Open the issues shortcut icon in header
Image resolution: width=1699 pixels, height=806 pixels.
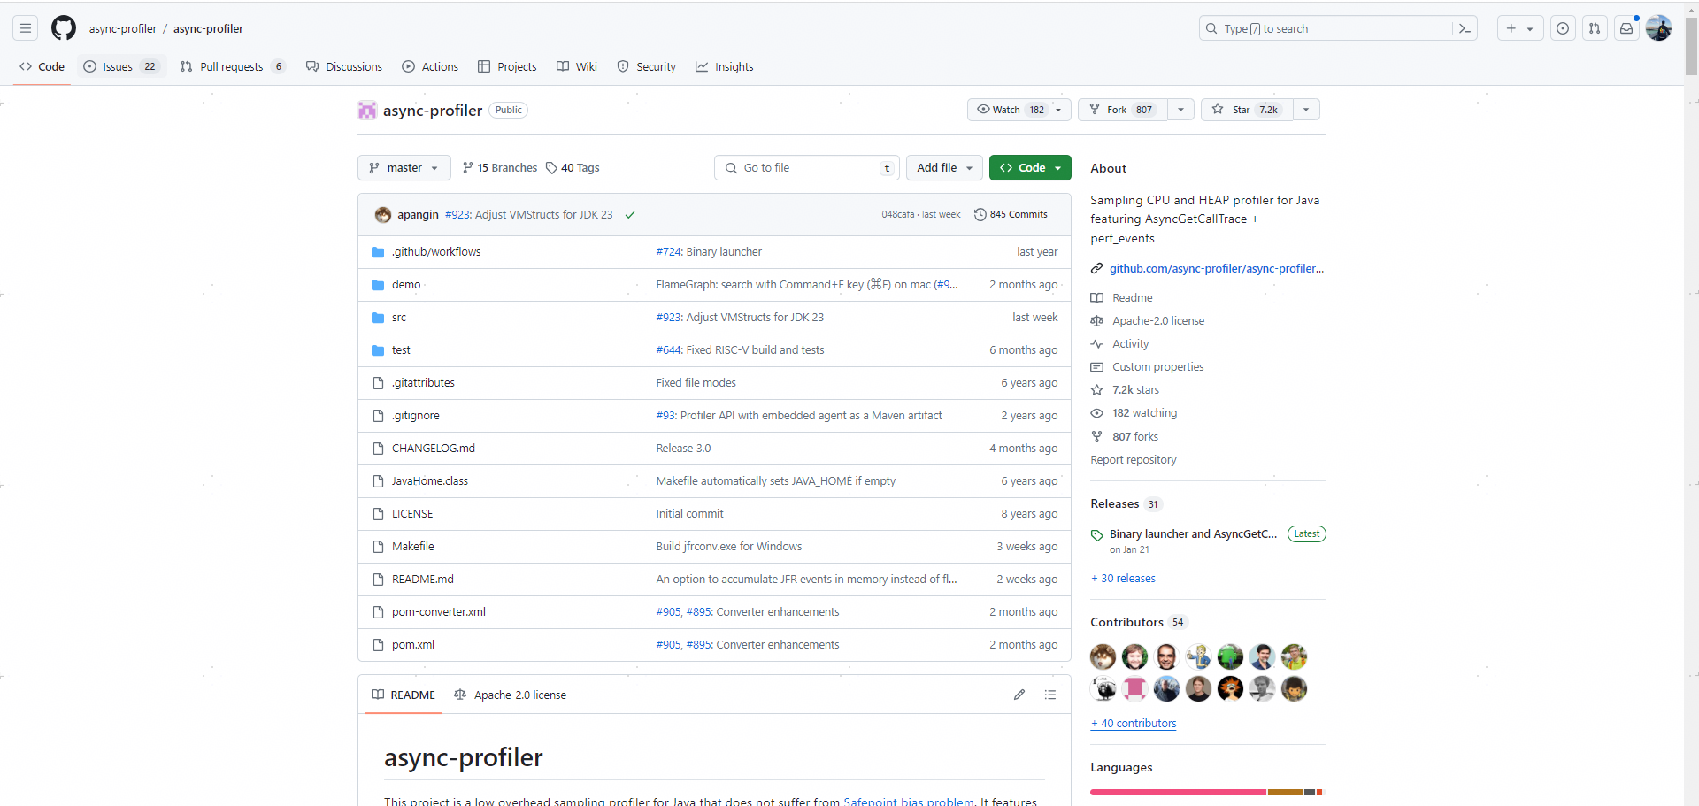tap(1563, 28)
